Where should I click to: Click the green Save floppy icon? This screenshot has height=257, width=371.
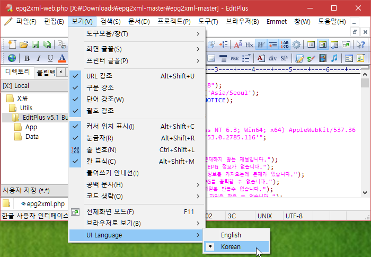pos(36,45)
